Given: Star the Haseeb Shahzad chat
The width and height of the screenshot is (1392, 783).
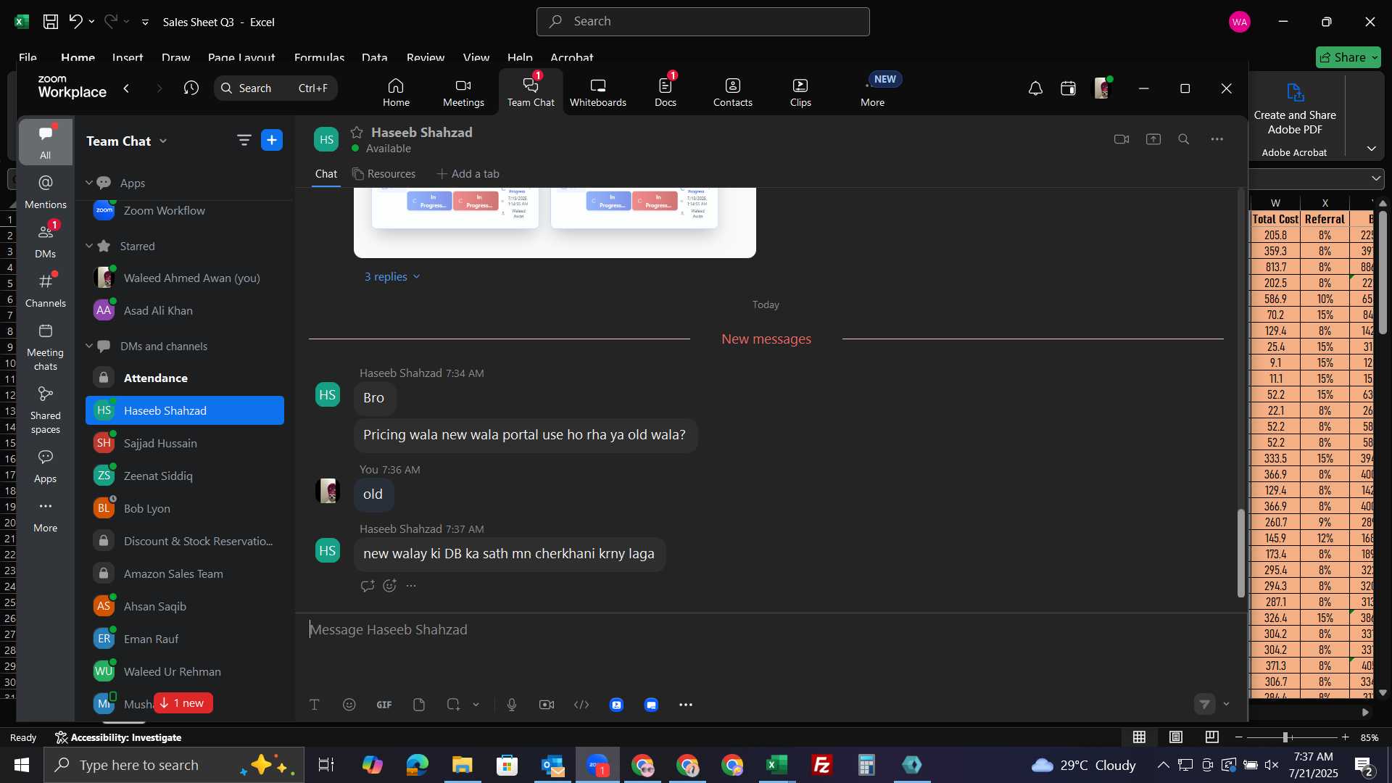Looking at the screenshot, I should coord(357,132).
